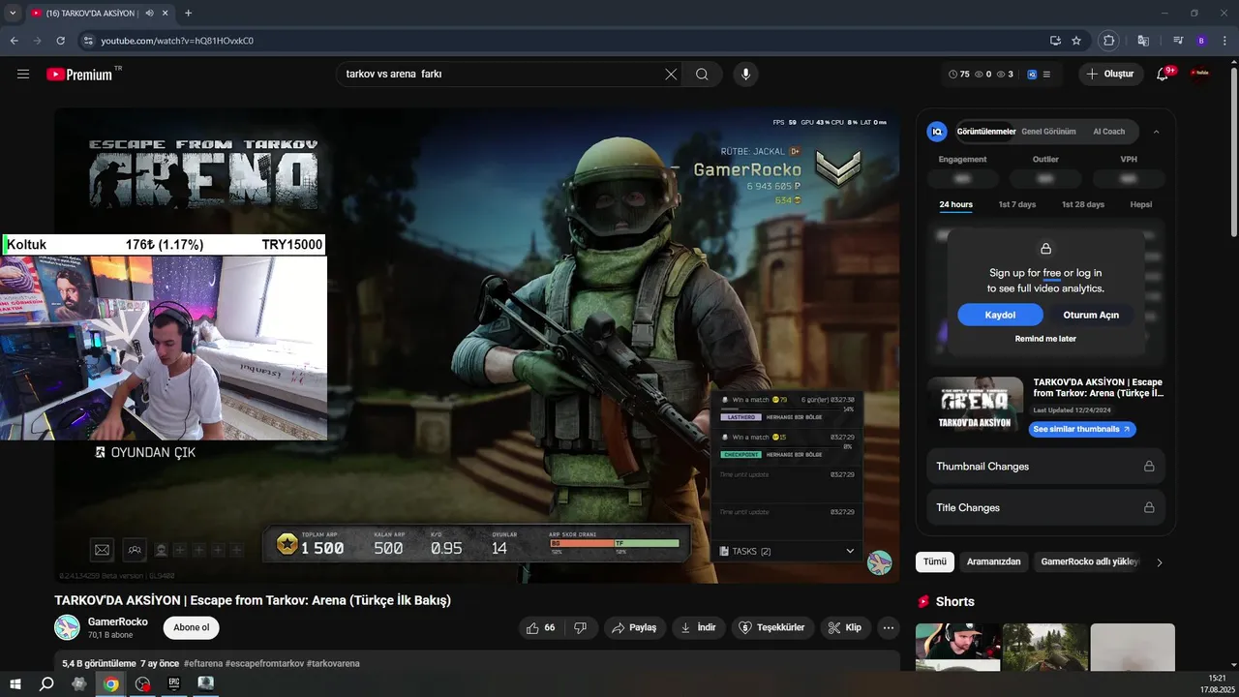Dislike the video thumbs down
Image resolution: width=1239 pixels, height=697 pixels.
pyautogui.click(x=581, y=627)
